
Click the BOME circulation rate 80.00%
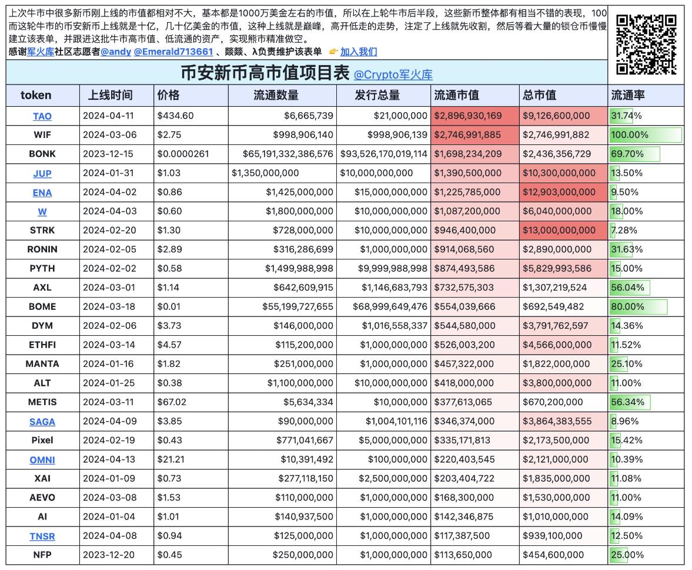point(646,306)
